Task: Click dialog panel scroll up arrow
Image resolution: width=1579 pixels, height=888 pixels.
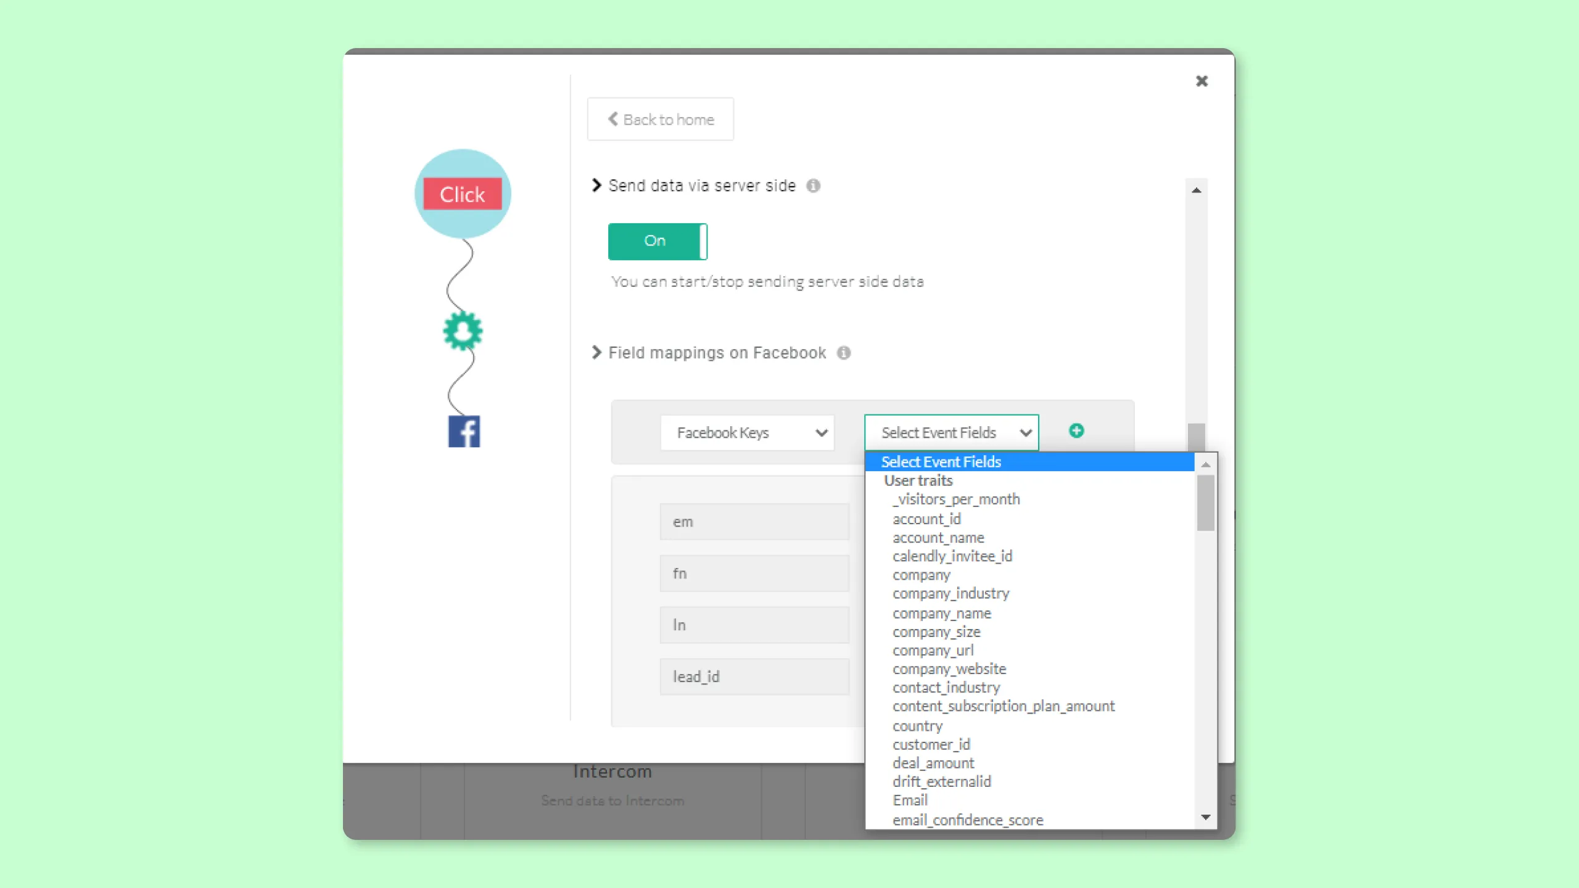Action: 1196,191
